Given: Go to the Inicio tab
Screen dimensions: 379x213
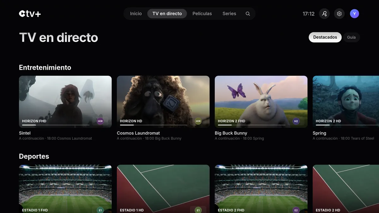Looking at the screenshot, I should point(136,14).
